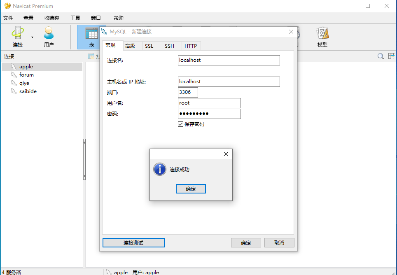
Task: Click the 密码 password field
Action: (209, 114)
